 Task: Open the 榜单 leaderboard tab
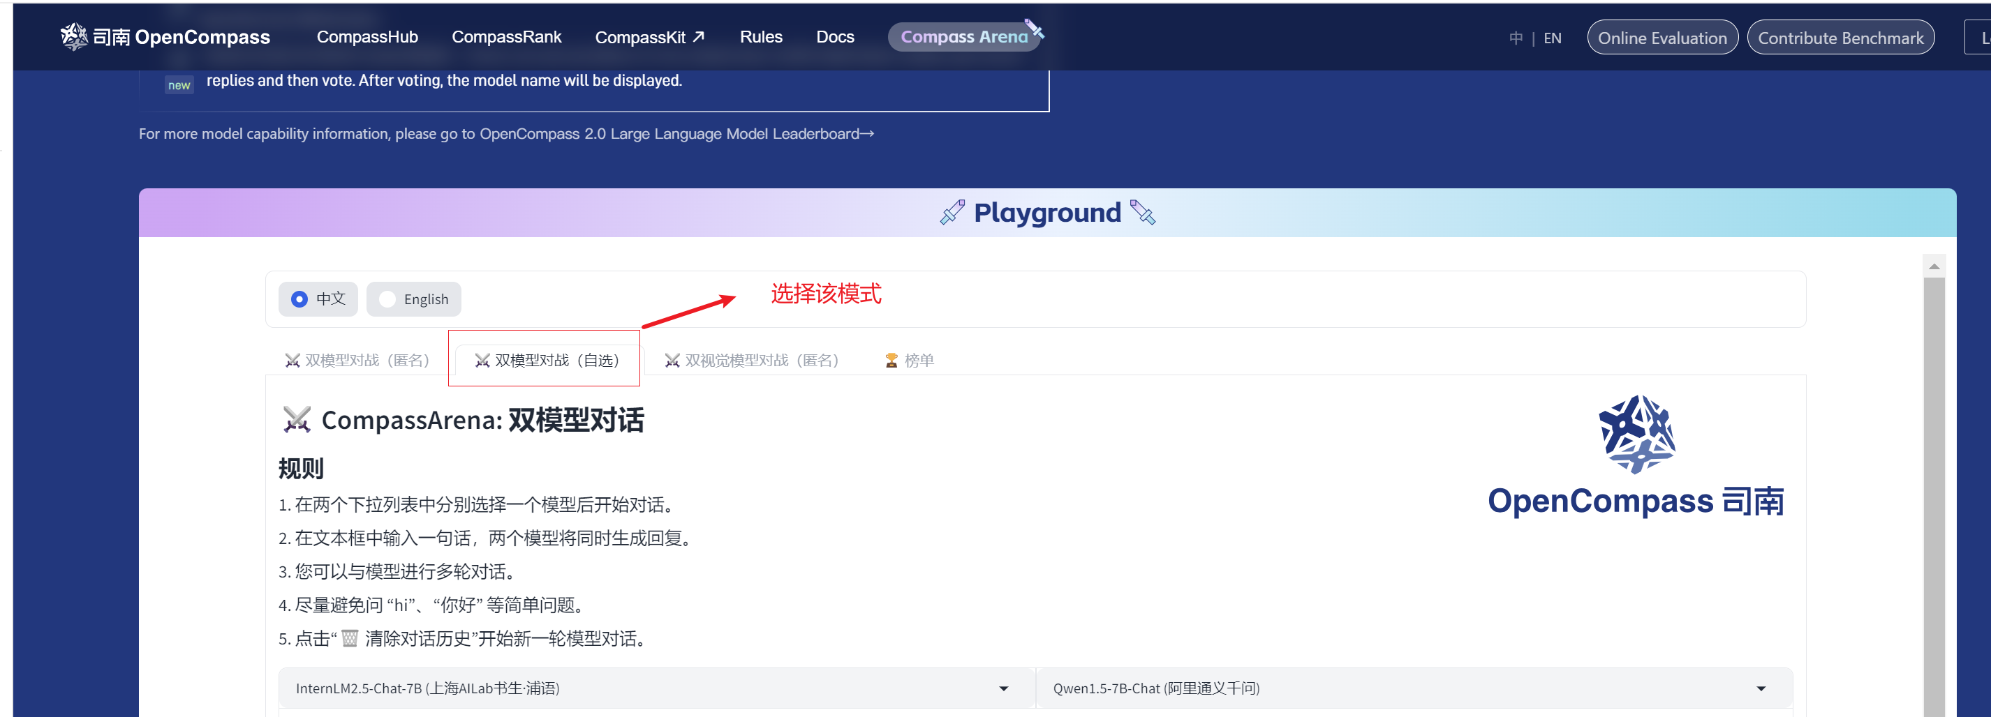(910, 361)
